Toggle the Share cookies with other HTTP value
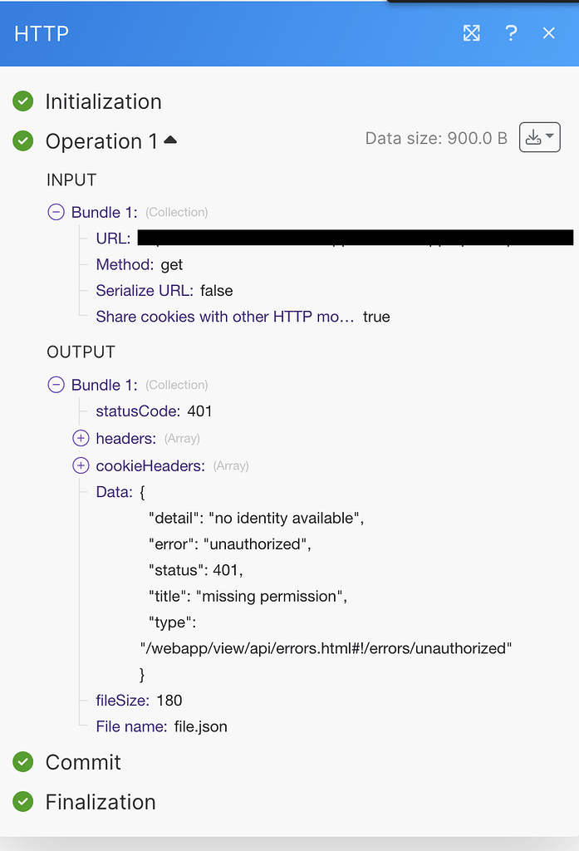The image size is (579, 851). (376, 317)
